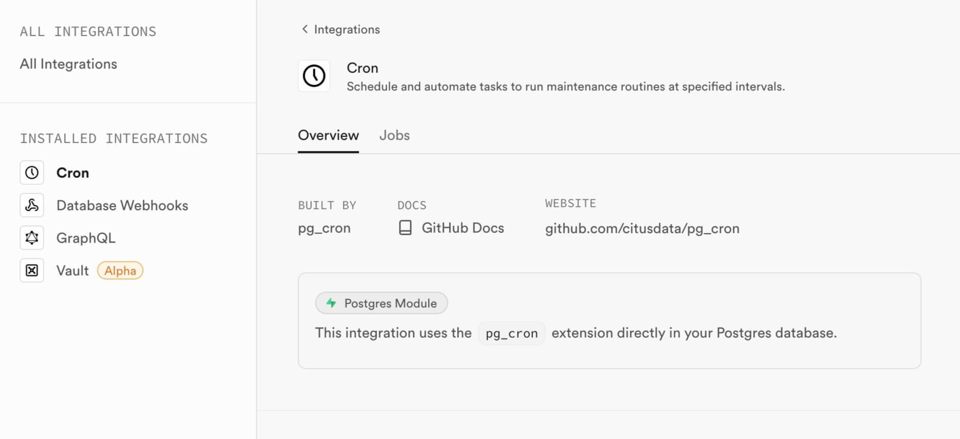
Task: Select the Overview tab
Action: click(x=328, y=135)
